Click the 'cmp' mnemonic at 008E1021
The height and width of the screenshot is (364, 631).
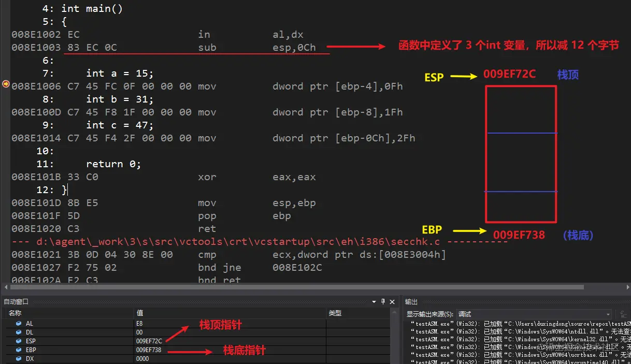pyautogui.click(x=207, y=255)
